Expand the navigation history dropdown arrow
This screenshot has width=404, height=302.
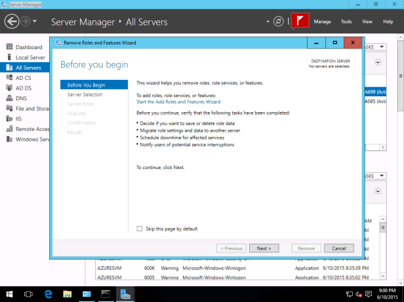[35, 22]
